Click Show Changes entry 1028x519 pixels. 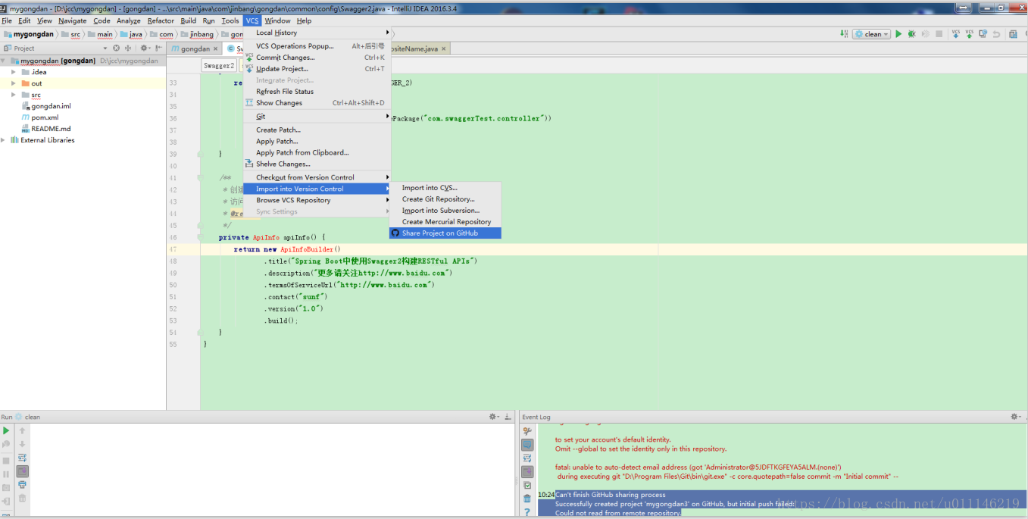(317, 103)
